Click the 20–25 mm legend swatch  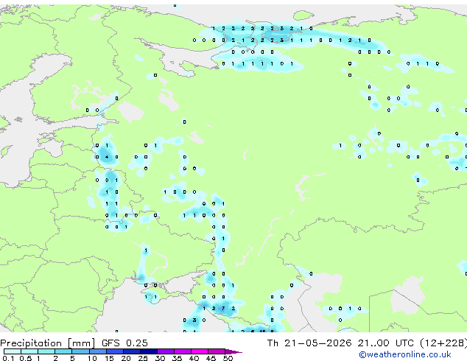click(131, 351)
